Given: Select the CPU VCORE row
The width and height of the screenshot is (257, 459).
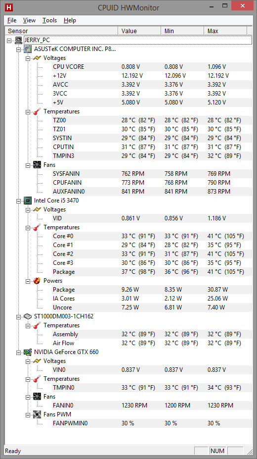Looking at the screenshot, I should (x=152, y=67).
